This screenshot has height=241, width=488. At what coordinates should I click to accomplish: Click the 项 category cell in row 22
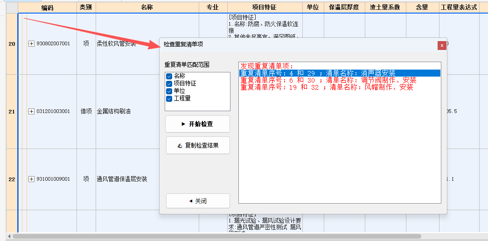click(86, 179)
